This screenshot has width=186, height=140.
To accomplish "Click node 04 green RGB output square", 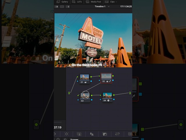I will tap(114, 95).
